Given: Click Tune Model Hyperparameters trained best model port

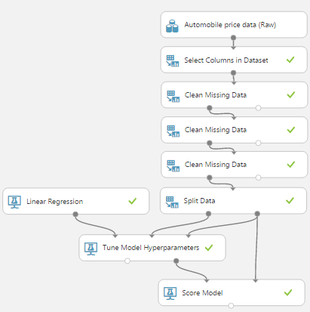Looking at the screenshot, I should (176, 261).
